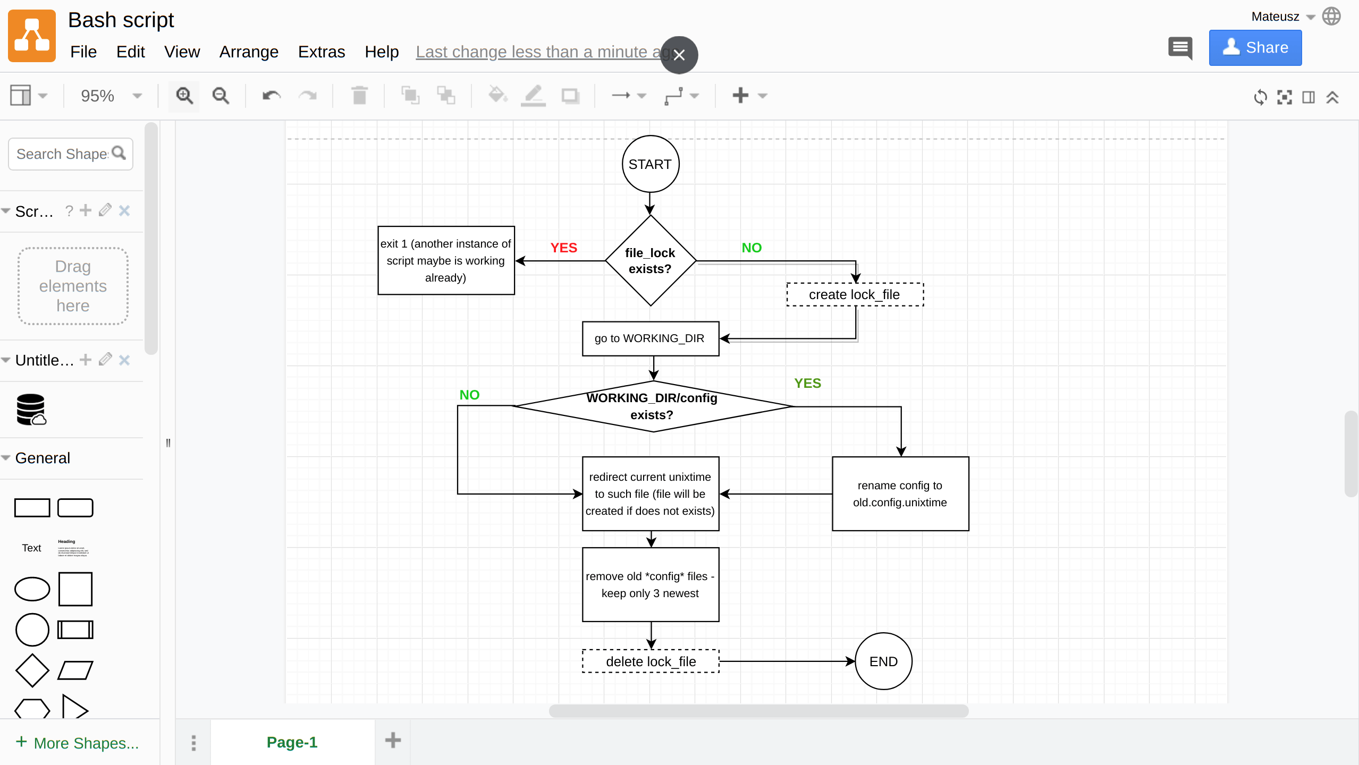The width and height of the screenshot is (1359, 765).
Task: Collapse the toolbar with double chevron icon
Action: (x=1332, y=97)
